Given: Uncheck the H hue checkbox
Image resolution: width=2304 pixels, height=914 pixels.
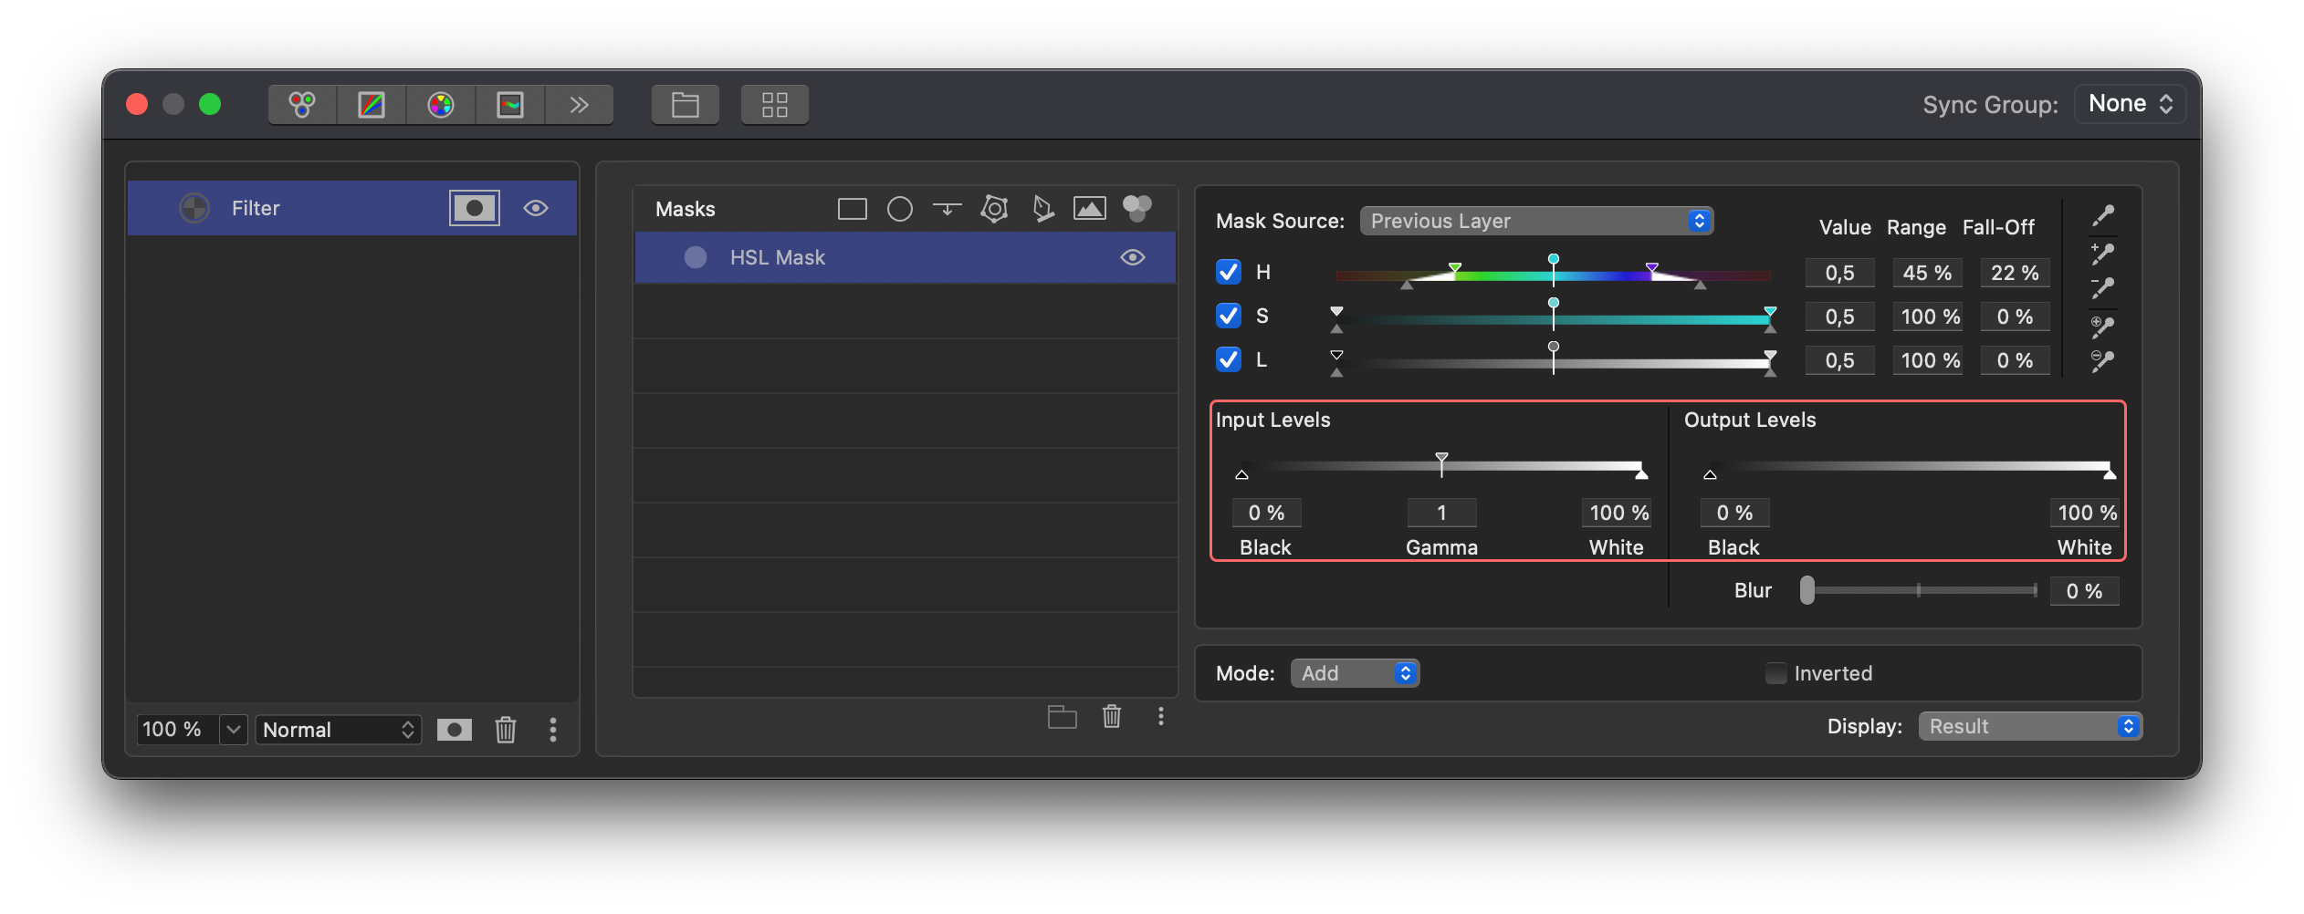Looking at the screenshot, I should coord(1228,272).
